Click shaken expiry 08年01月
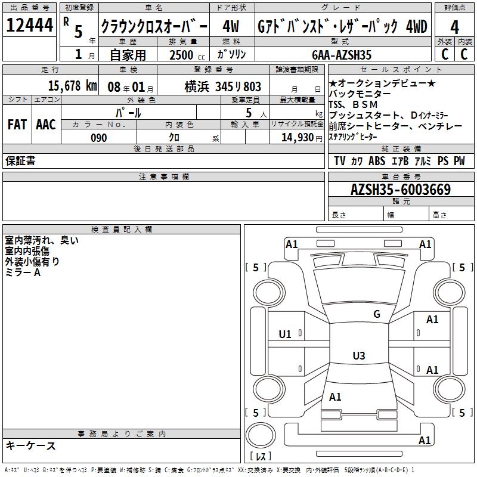This screenshot has height=477, width=477. pos(131,87)
